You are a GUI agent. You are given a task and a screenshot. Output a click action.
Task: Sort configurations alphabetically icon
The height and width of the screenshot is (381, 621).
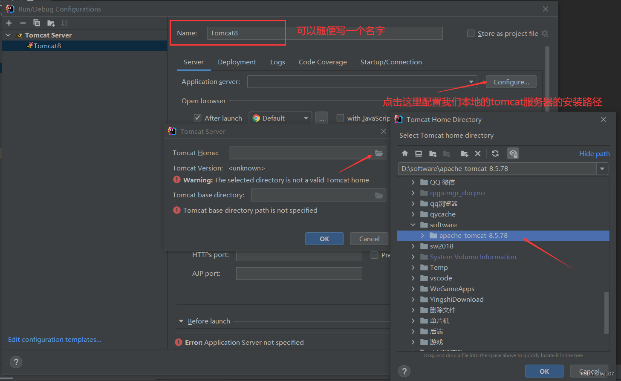[65, 23]
